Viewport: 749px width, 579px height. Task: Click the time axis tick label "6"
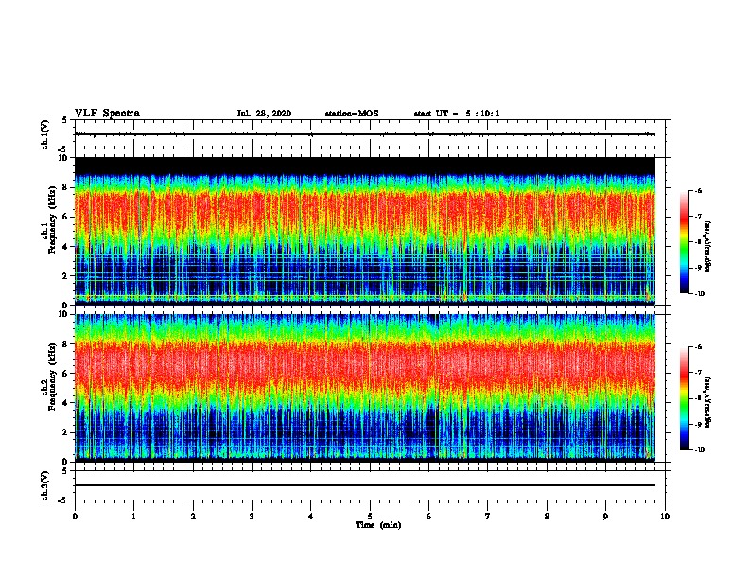coord(429,517)
